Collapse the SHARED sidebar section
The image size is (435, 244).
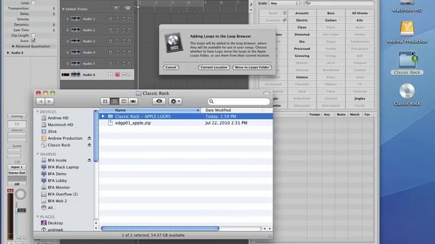point(38,154)
